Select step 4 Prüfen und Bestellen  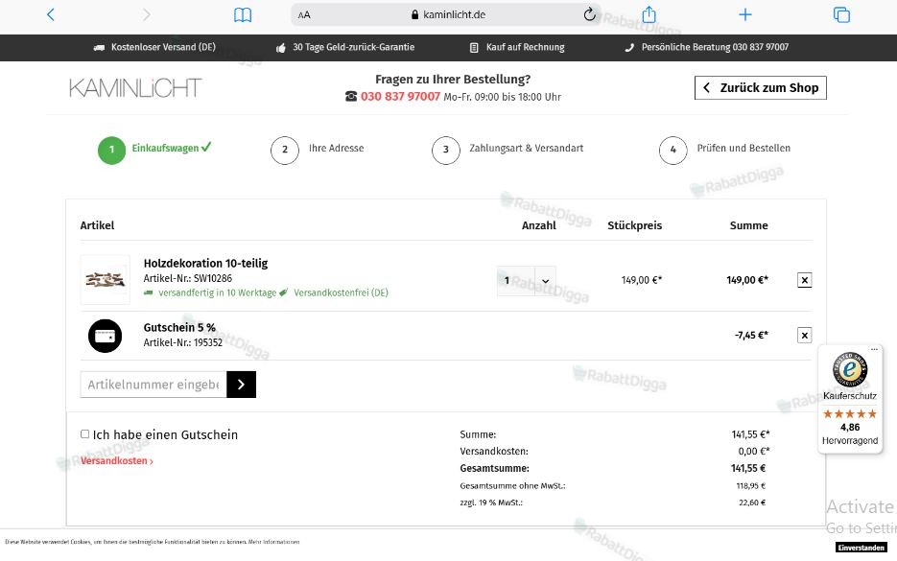pos(725,150)
